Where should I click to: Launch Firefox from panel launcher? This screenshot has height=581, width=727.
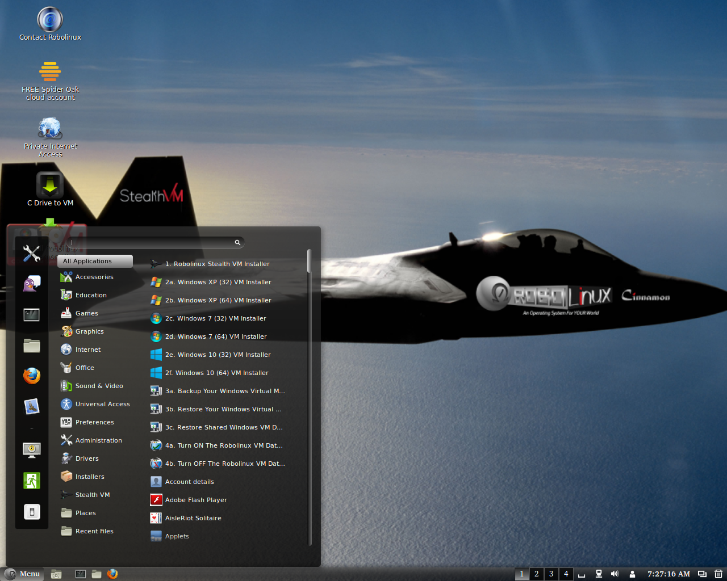click(112, 574)
